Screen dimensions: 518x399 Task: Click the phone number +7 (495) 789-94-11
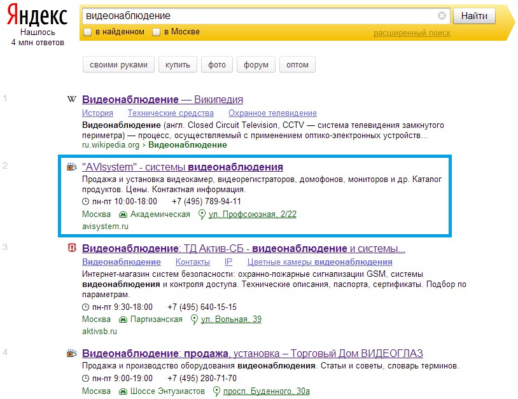coord(206,202)
